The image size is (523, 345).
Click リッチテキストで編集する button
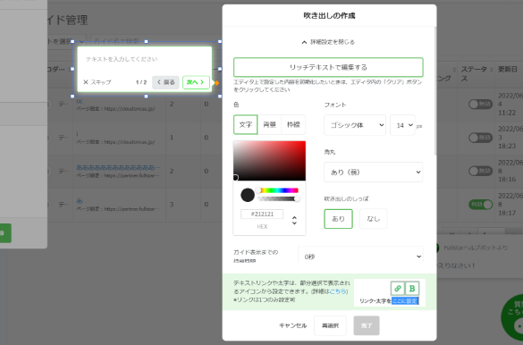click(x=328, y=67)
